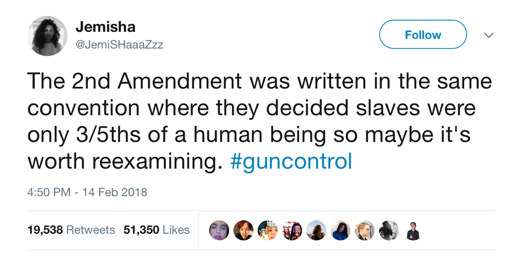Open the @JemiSHaaaZzz handle link
The height and width of the screenshot is (253, 521).
coord(119,45)
